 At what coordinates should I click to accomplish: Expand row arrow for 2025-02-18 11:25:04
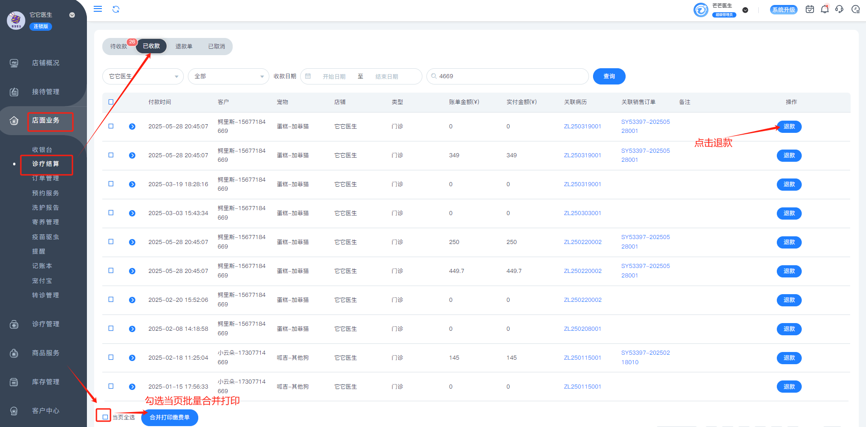click(x=132, y=358)
